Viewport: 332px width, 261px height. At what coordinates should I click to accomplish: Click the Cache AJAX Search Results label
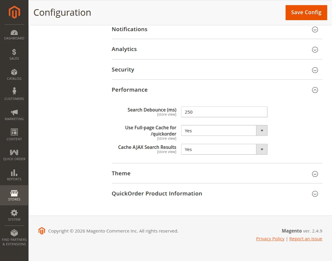tap(147, 147)
